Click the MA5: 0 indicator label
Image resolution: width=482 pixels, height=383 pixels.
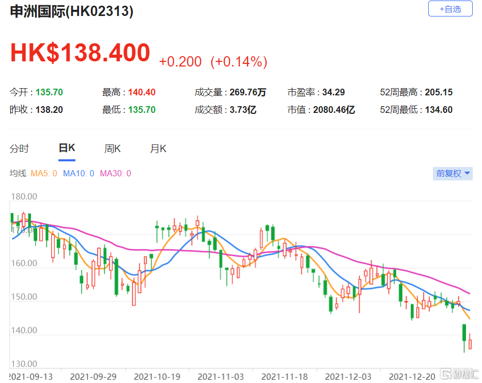coord(44,174)
